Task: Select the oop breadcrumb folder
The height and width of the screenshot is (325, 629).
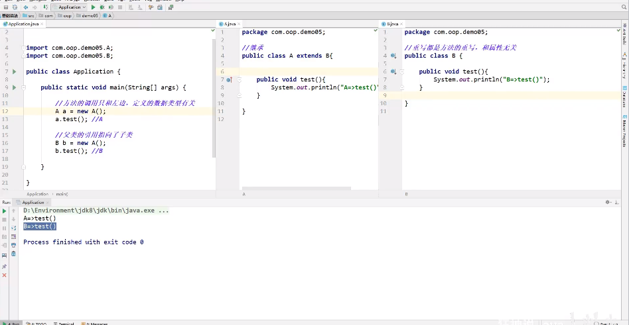Action: (x=65, y=16)
